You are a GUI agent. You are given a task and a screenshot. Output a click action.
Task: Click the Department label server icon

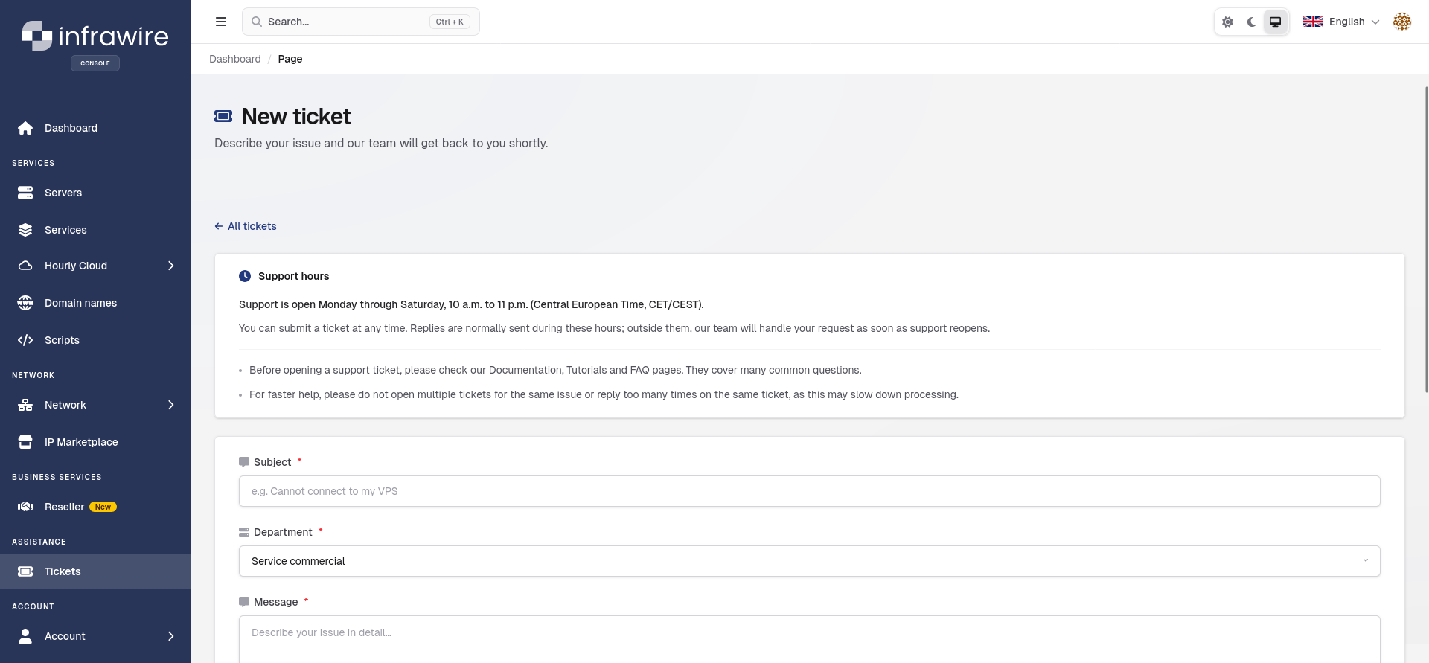click(x=244, y=532)
